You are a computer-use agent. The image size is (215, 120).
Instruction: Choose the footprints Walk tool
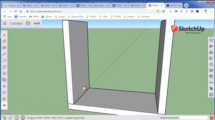[x=4, y=99]
